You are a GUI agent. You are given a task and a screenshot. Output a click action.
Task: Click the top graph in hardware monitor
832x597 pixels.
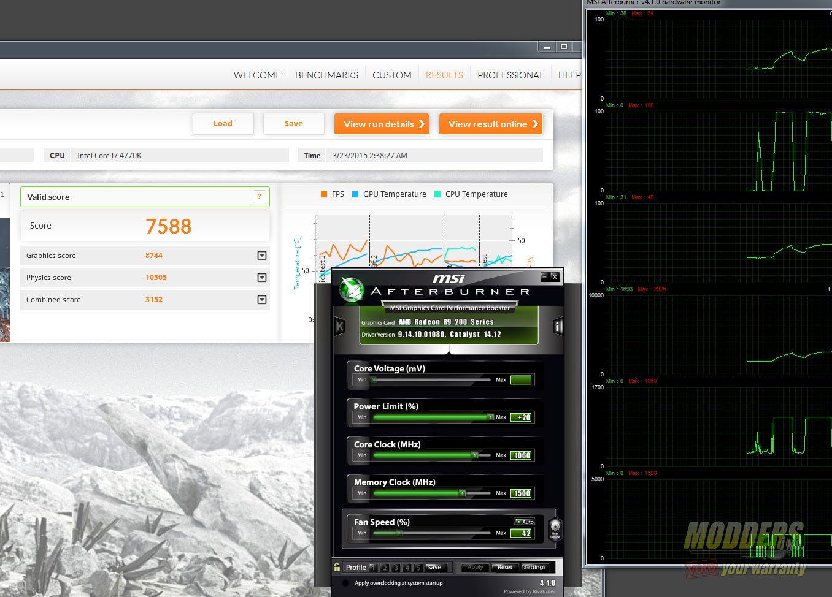(718, 59)
